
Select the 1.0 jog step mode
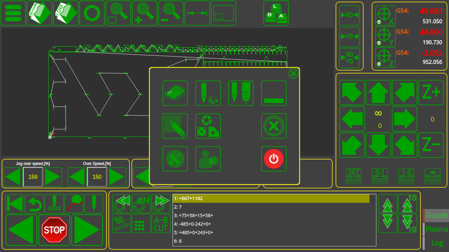click(406, 176)
